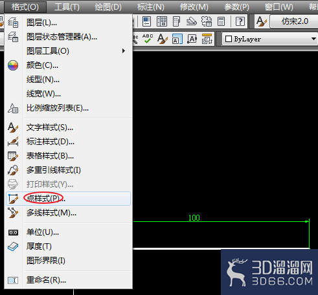Click the thickness eraser-shaped icon for 厚度(T)
This screenshot has height=295, width=318.
pos(13,246)
